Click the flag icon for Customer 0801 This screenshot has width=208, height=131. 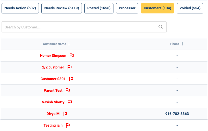[71, 79]
